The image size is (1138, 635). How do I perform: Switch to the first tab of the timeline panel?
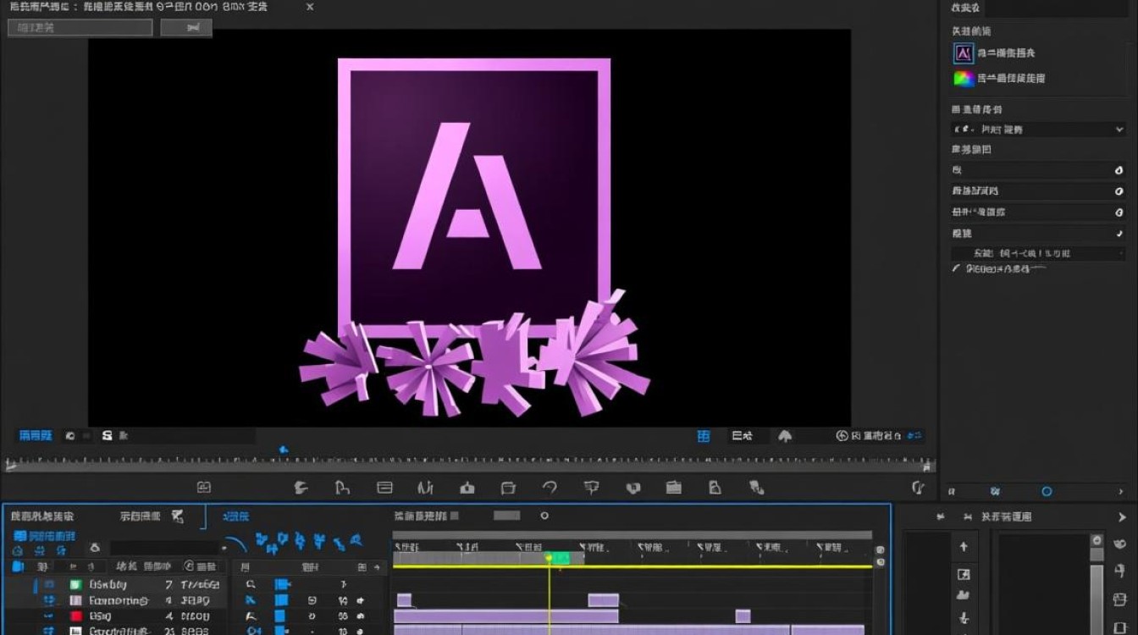[x=42, y=516]
